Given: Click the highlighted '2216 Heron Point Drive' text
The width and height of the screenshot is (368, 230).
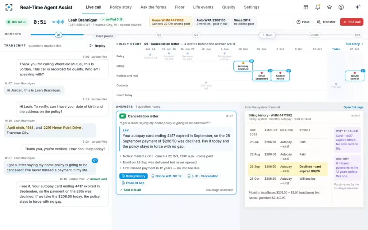Looking at the screenshot, I should [62, 128].
